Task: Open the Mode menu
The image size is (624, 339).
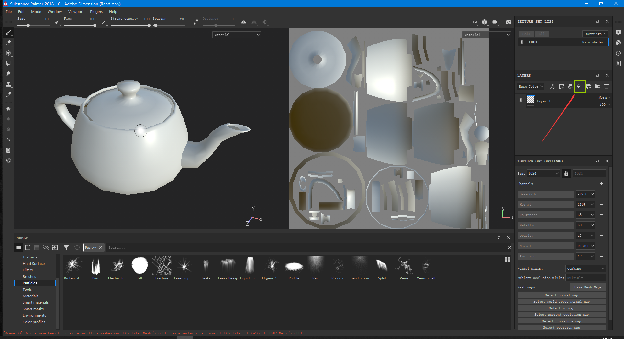Action: tap(36, 12)
